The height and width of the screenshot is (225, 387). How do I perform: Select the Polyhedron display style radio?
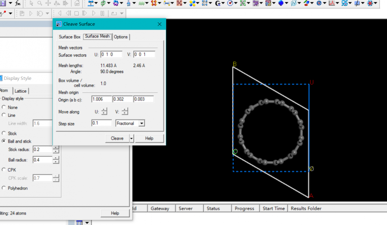4,188
